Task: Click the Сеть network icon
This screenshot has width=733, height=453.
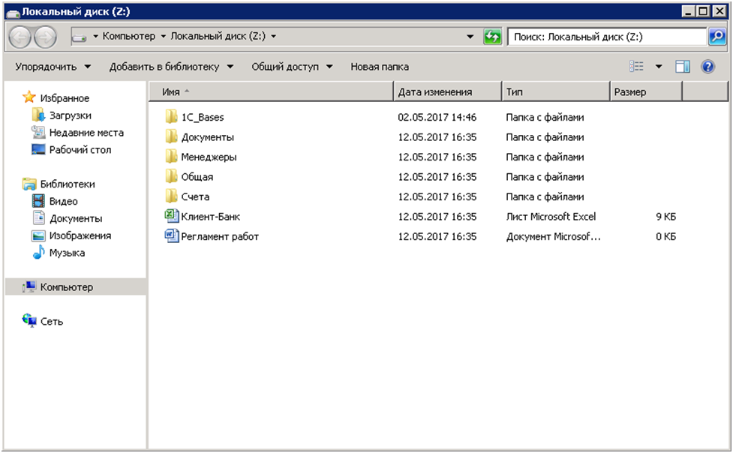Action: [x=29, y=321]
